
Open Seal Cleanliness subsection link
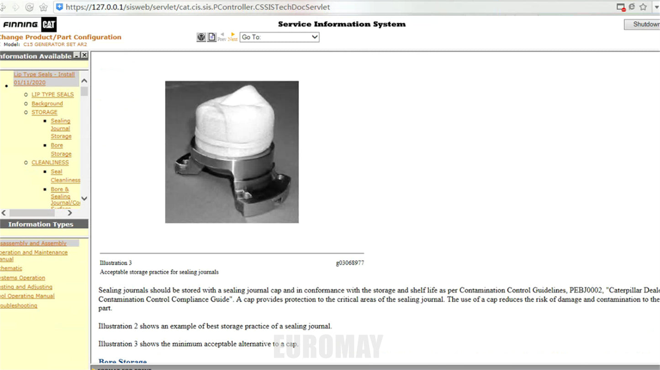click(x=65, y=175)
